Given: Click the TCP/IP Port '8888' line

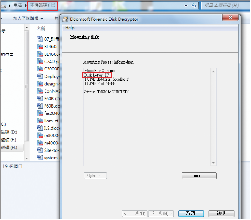Looking at the screenshot, I should coord(100,83).
